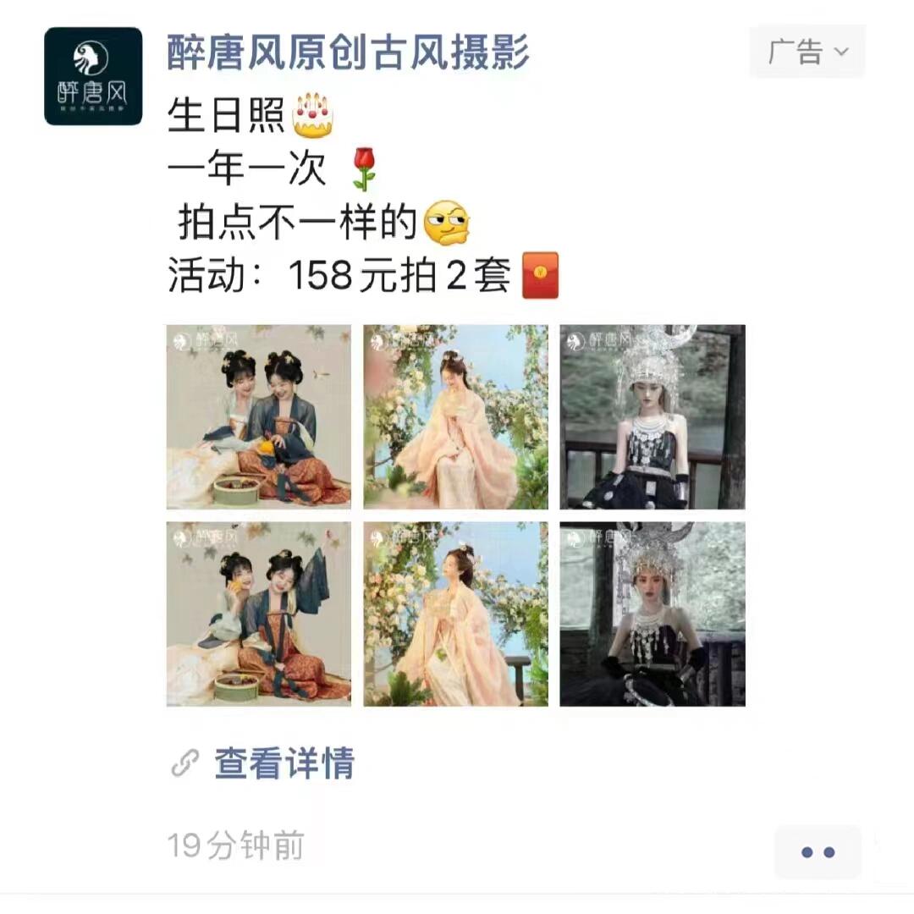Open the 查看详情 link
Screen dimensions: 914x914
coord(284,763)
